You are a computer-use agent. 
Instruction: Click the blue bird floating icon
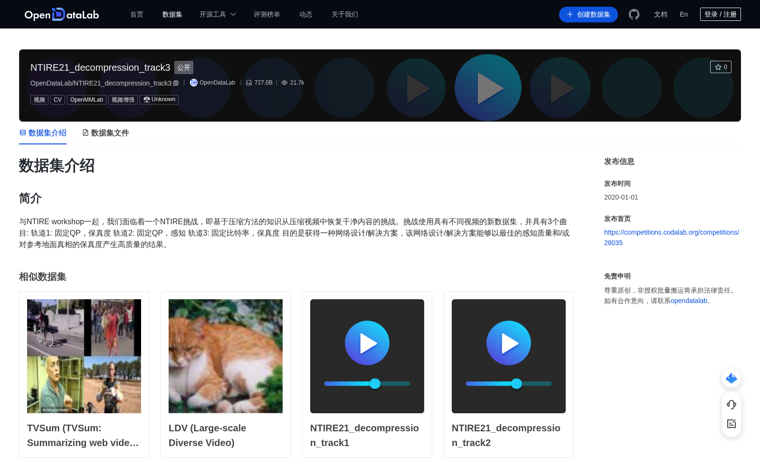[x=731, y=378]
